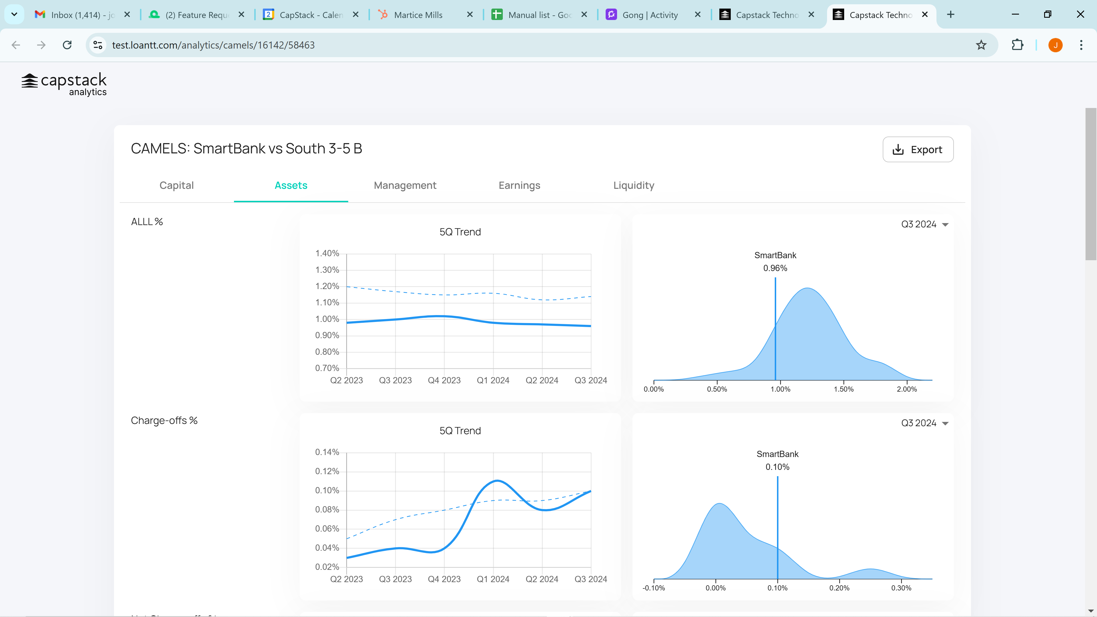View site information icon in address bar

click(x=98, y=45)
